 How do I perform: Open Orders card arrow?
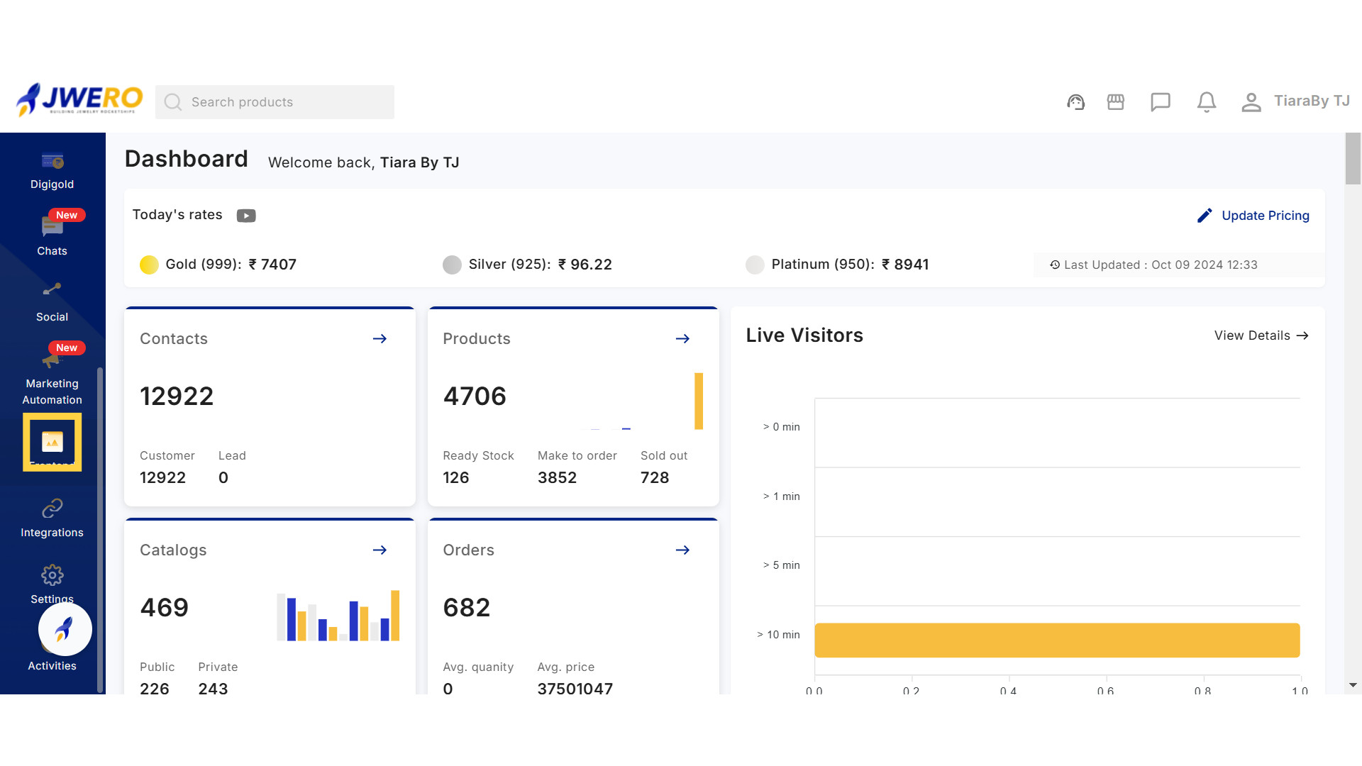[682, 550]
